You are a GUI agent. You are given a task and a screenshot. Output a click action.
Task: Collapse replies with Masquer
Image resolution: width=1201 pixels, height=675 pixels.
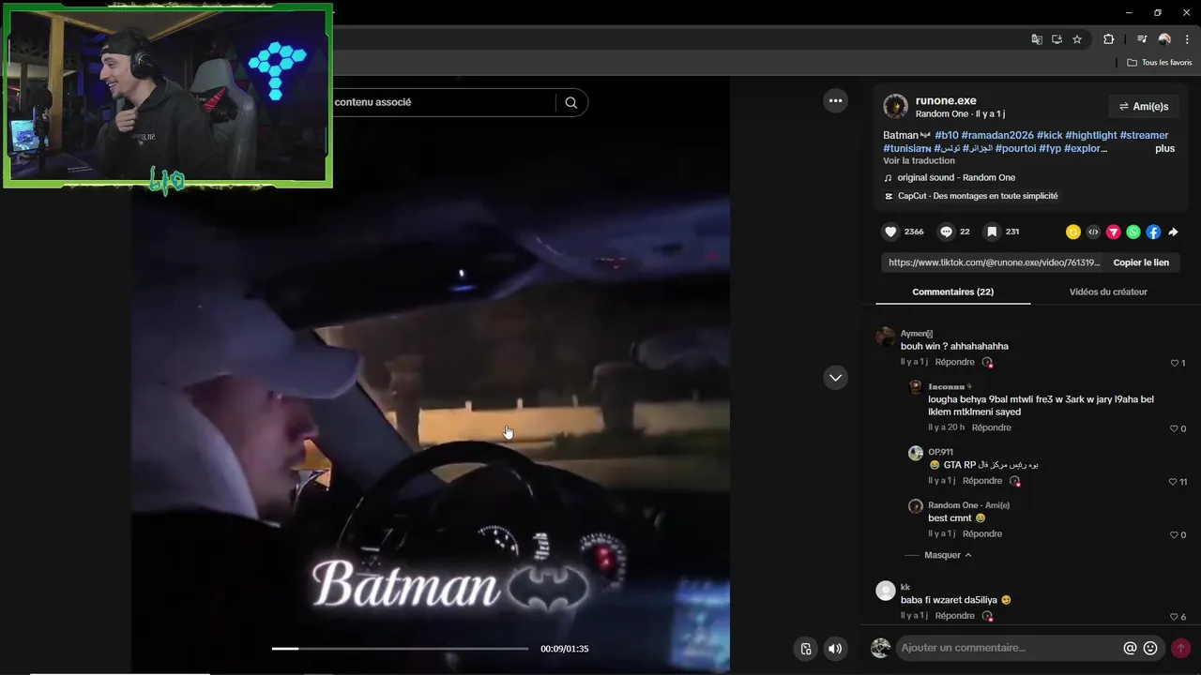tap(948, 555)
